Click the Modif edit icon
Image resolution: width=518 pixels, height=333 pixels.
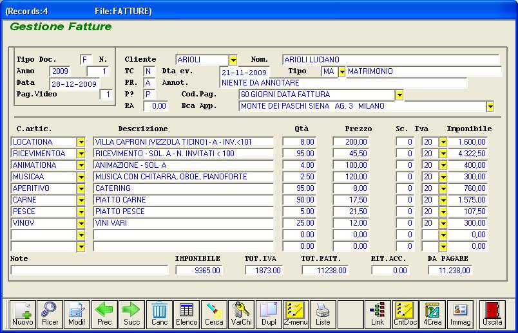(x=77, y=314)
